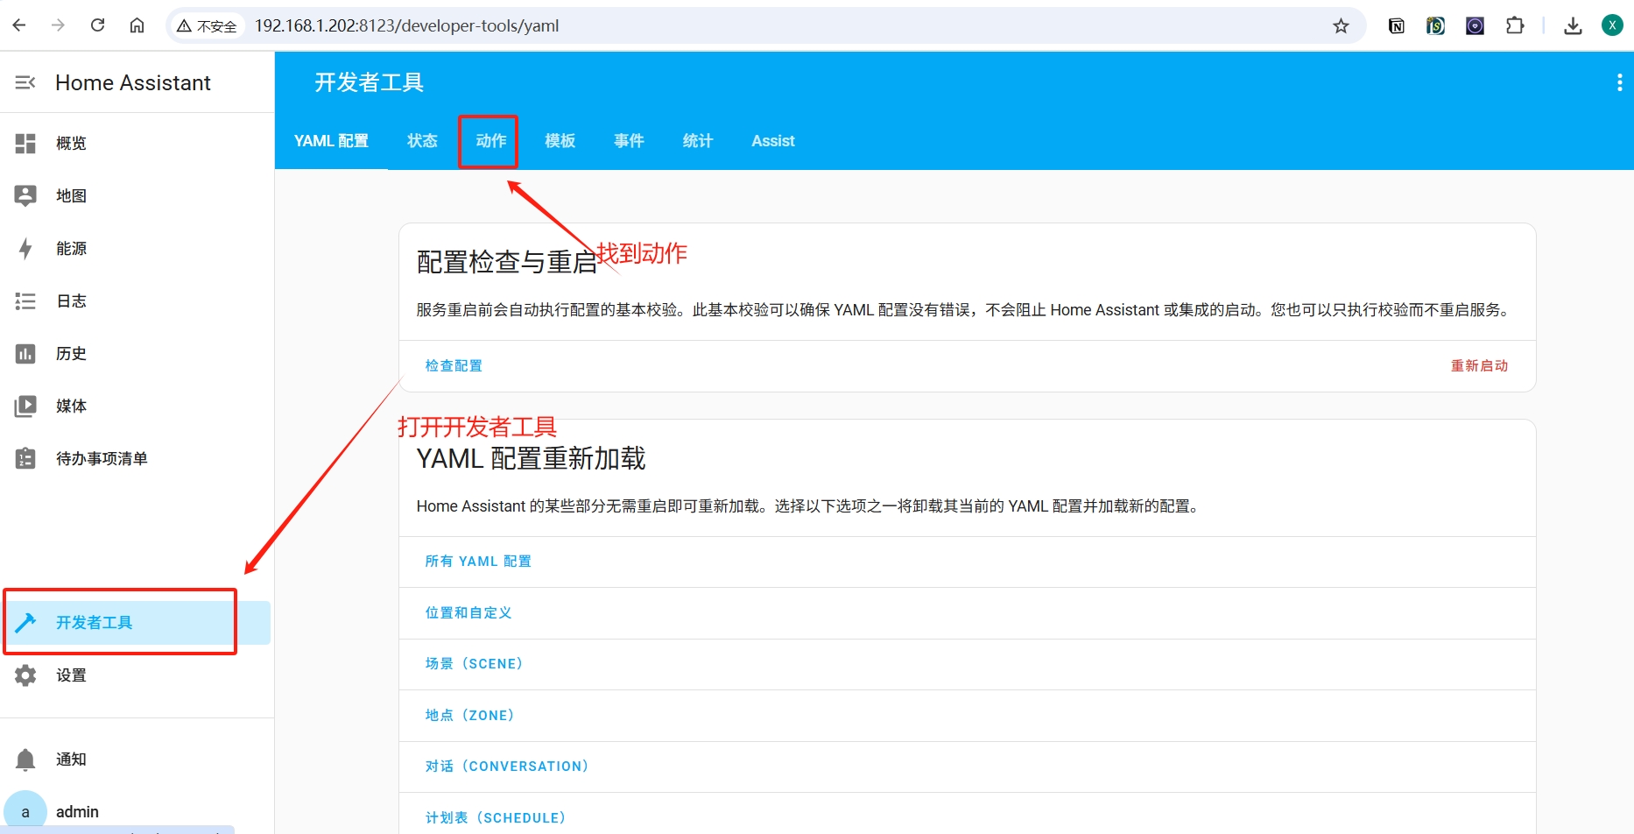Open 通知 in the sidebar
This screenshot has width=1634, height=834.
pyautogui.click(x=137, y=760)
